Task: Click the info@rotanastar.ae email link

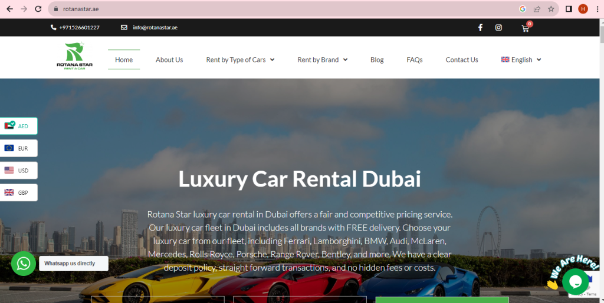Action: pos(155,28)
